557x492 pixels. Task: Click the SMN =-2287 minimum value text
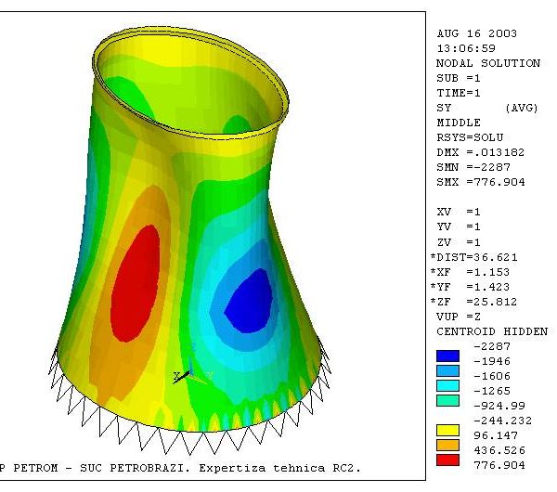[x=473, y=167]
